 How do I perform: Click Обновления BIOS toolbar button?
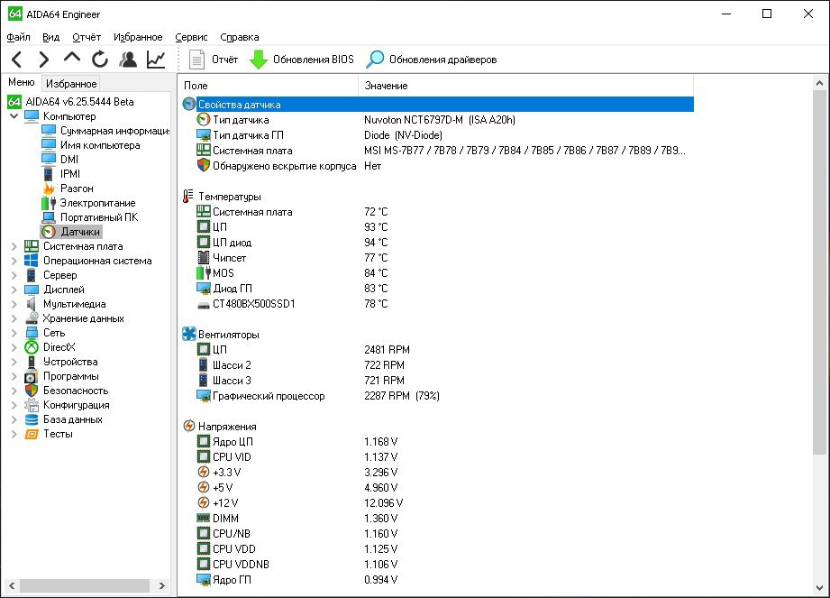[302, 60]
